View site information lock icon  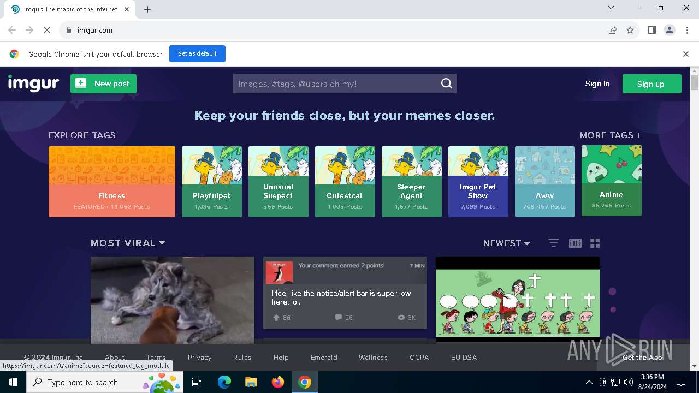(68, 30)
